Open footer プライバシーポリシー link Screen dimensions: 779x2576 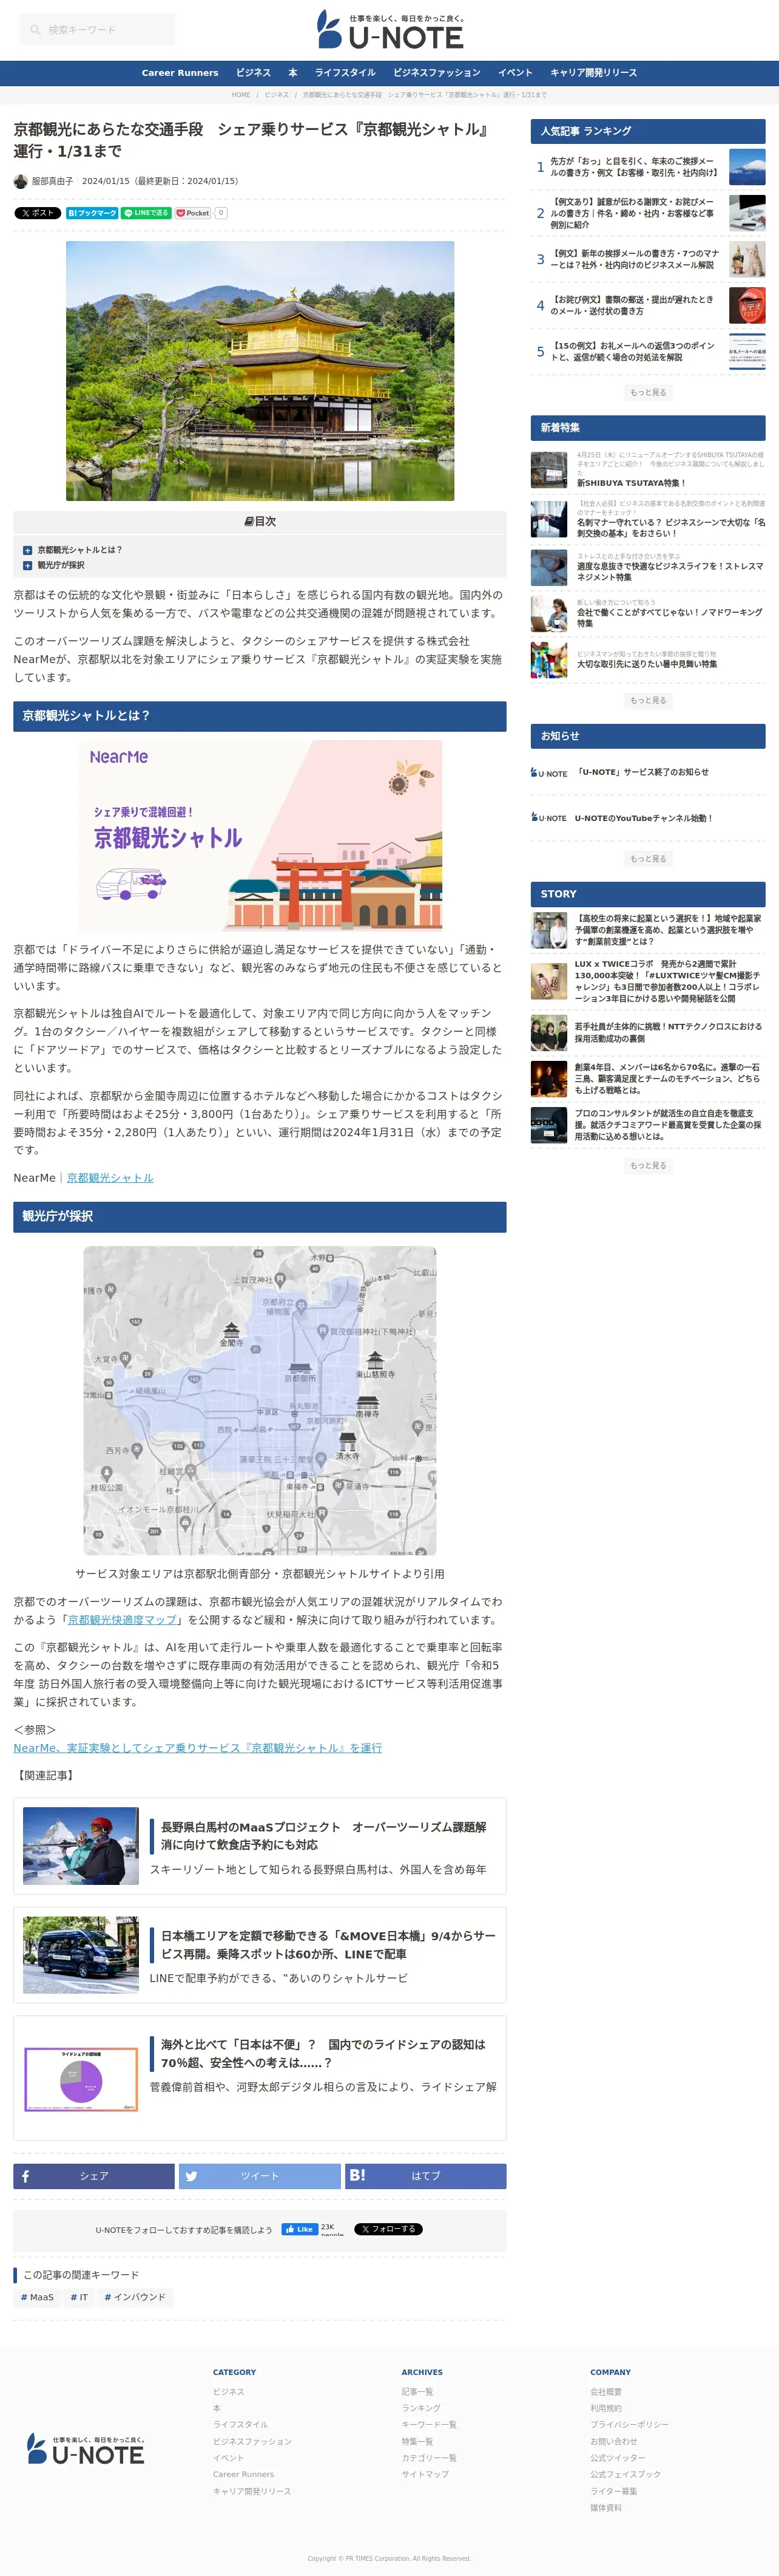(x=629, y=2425)
